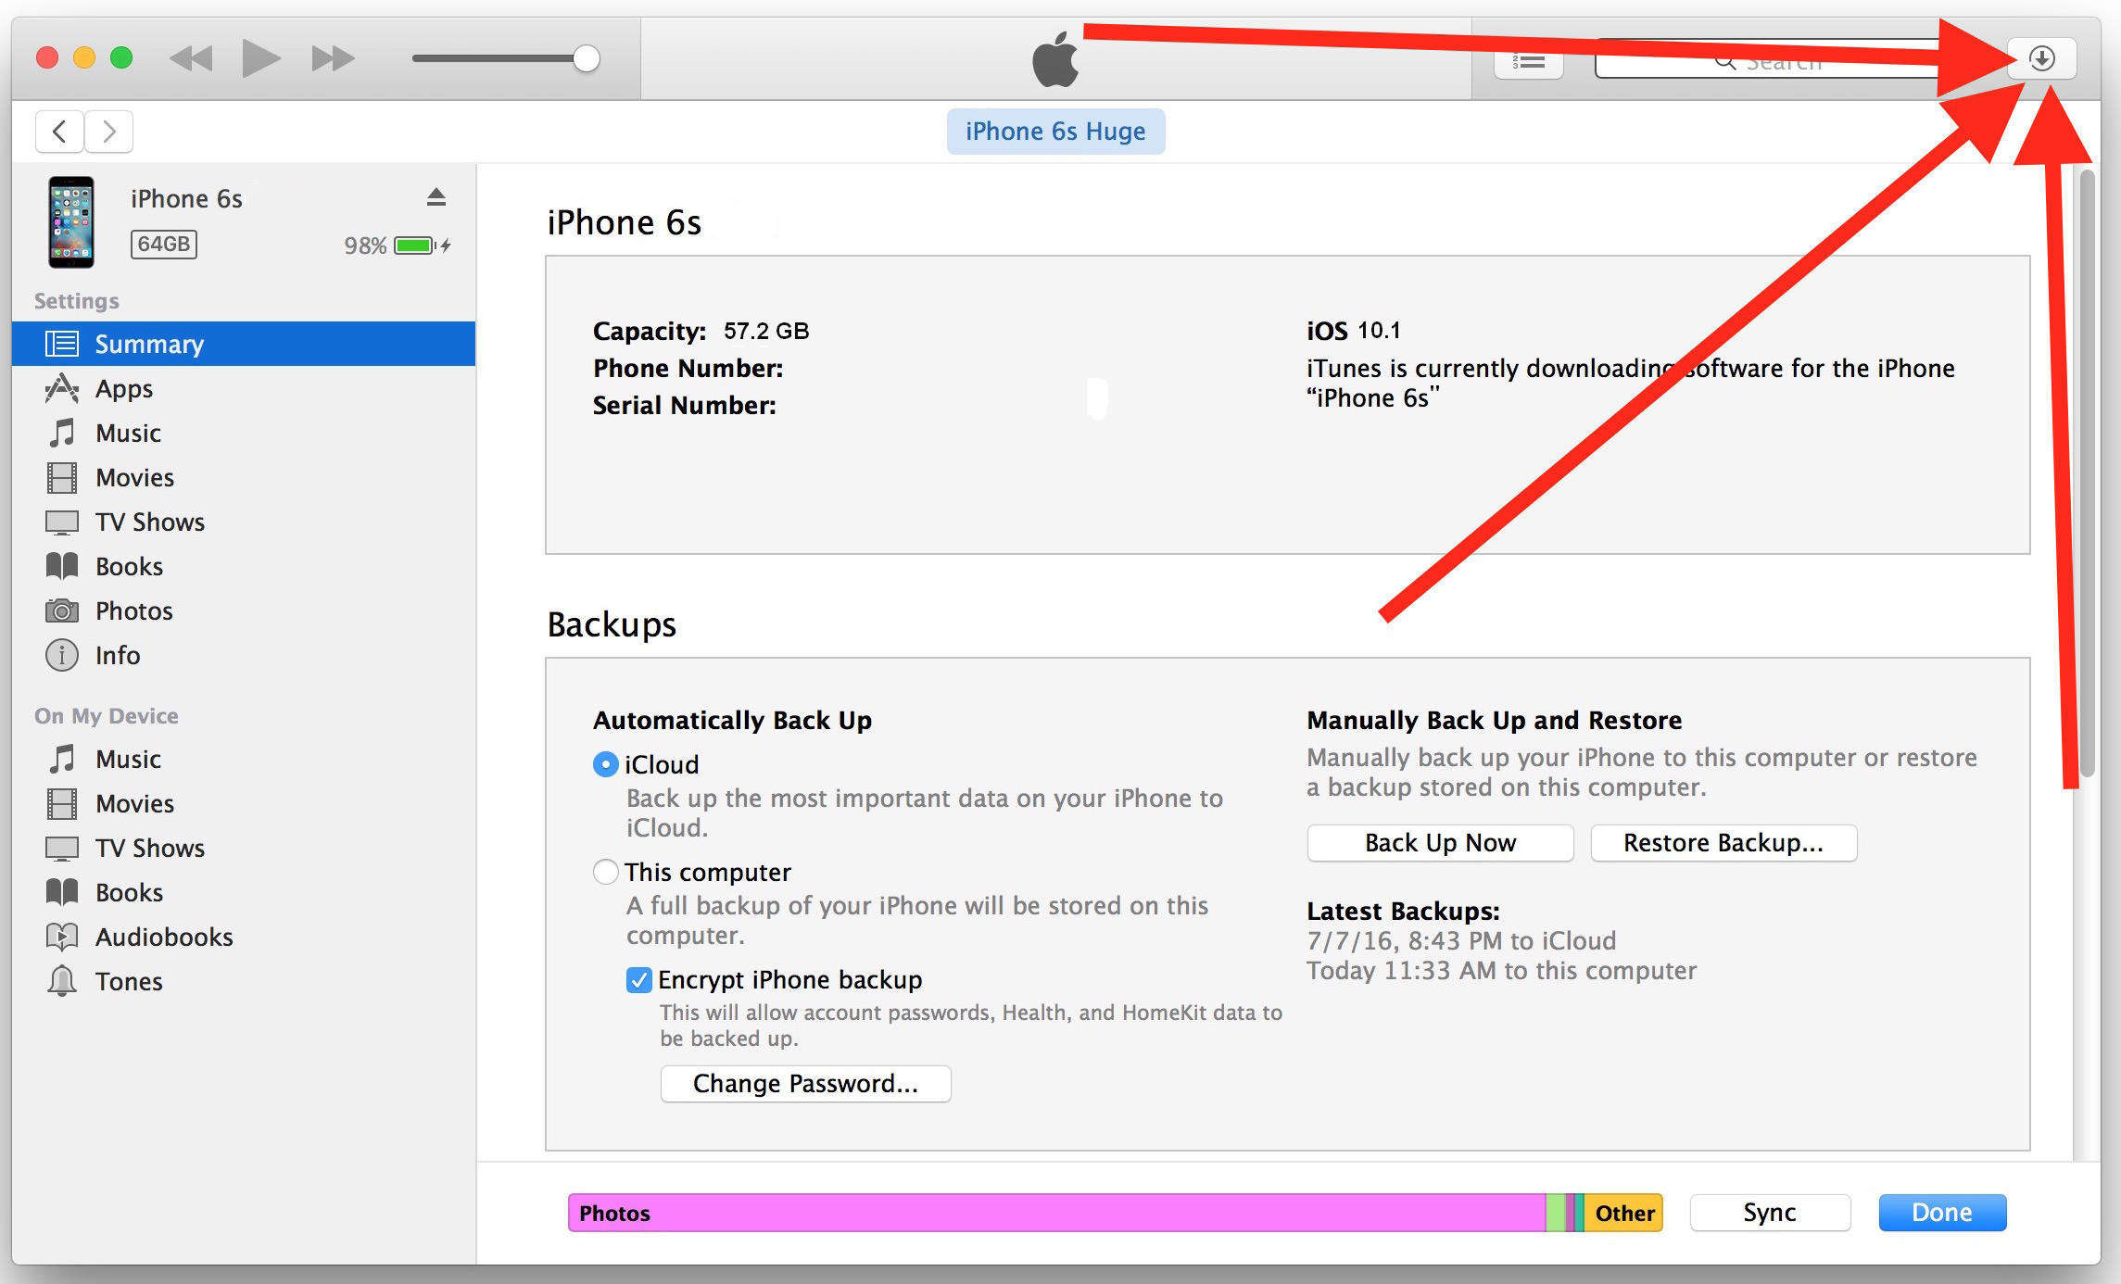
Task: Click the Apps section icon in sidebar
Action: 57,386
